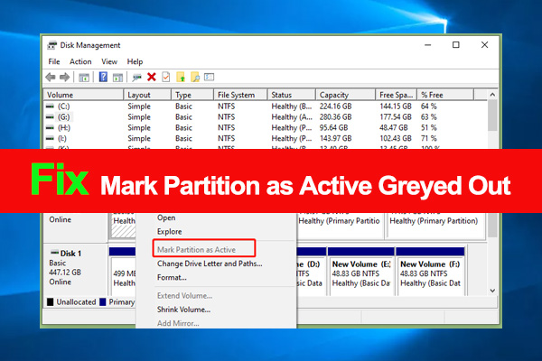The image size is (542, 361).
Task: Click the drive icon beside (G:) volume
Action: [x=50, y=116]
